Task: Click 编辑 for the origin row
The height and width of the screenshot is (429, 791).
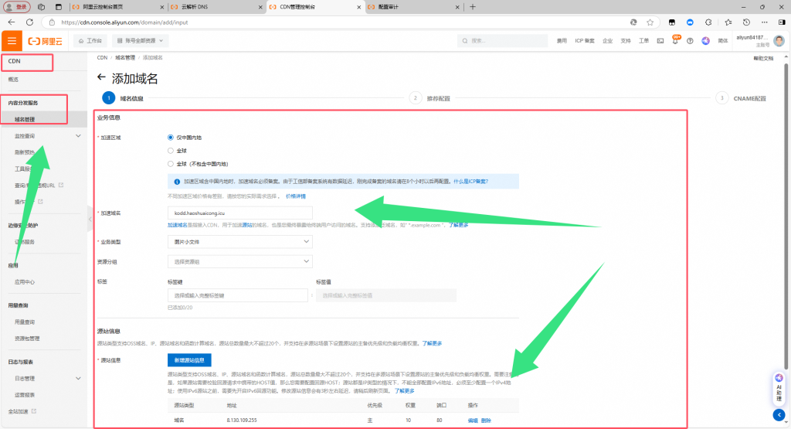Action: (473, 420)
